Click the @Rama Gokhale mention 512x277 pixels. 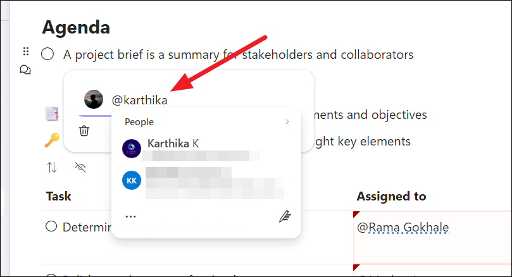(403, 227)
